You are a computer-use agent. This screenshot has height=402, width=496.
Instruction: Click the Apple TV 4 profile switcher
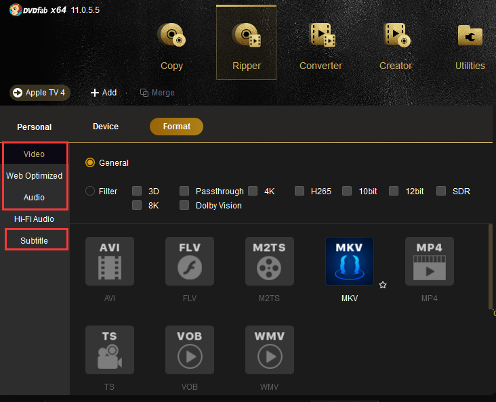point(40,93)
